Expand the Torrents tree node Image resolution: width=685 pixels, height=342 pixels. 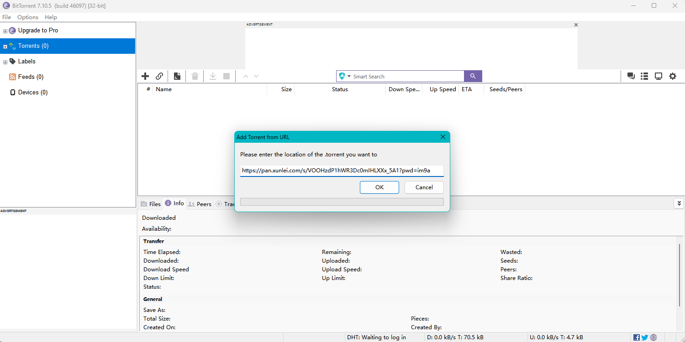tap(5, 47)
